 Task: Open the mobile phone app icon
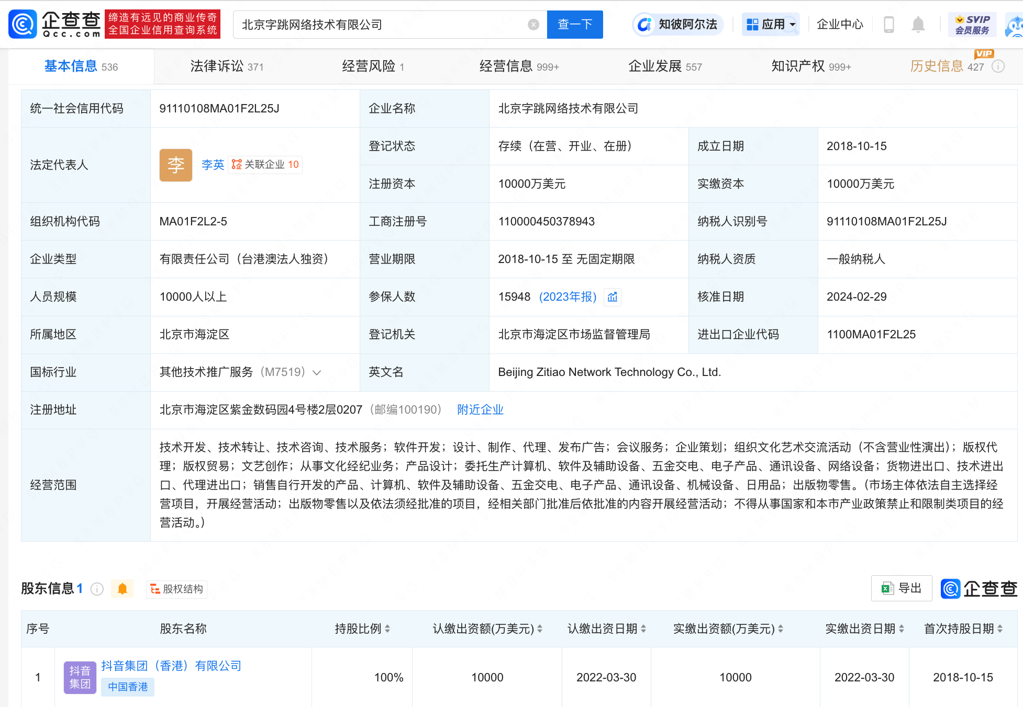pyautogui.click(x=888, y=24)
